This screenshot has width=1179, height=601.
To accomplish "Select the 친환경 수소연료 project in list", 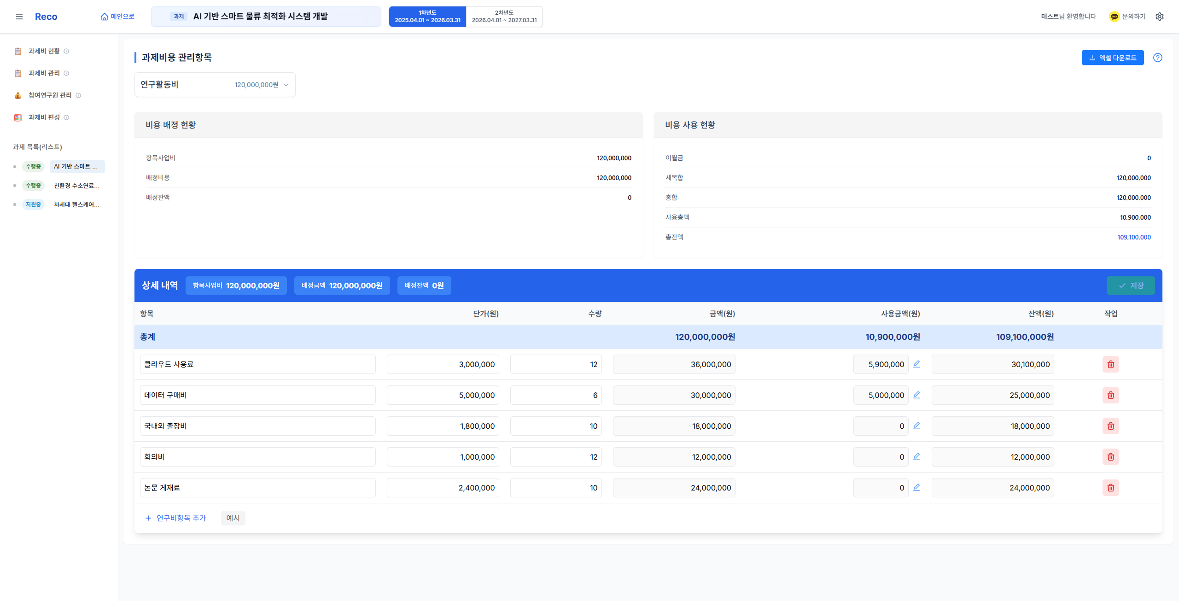I will (x=77, y=186).
